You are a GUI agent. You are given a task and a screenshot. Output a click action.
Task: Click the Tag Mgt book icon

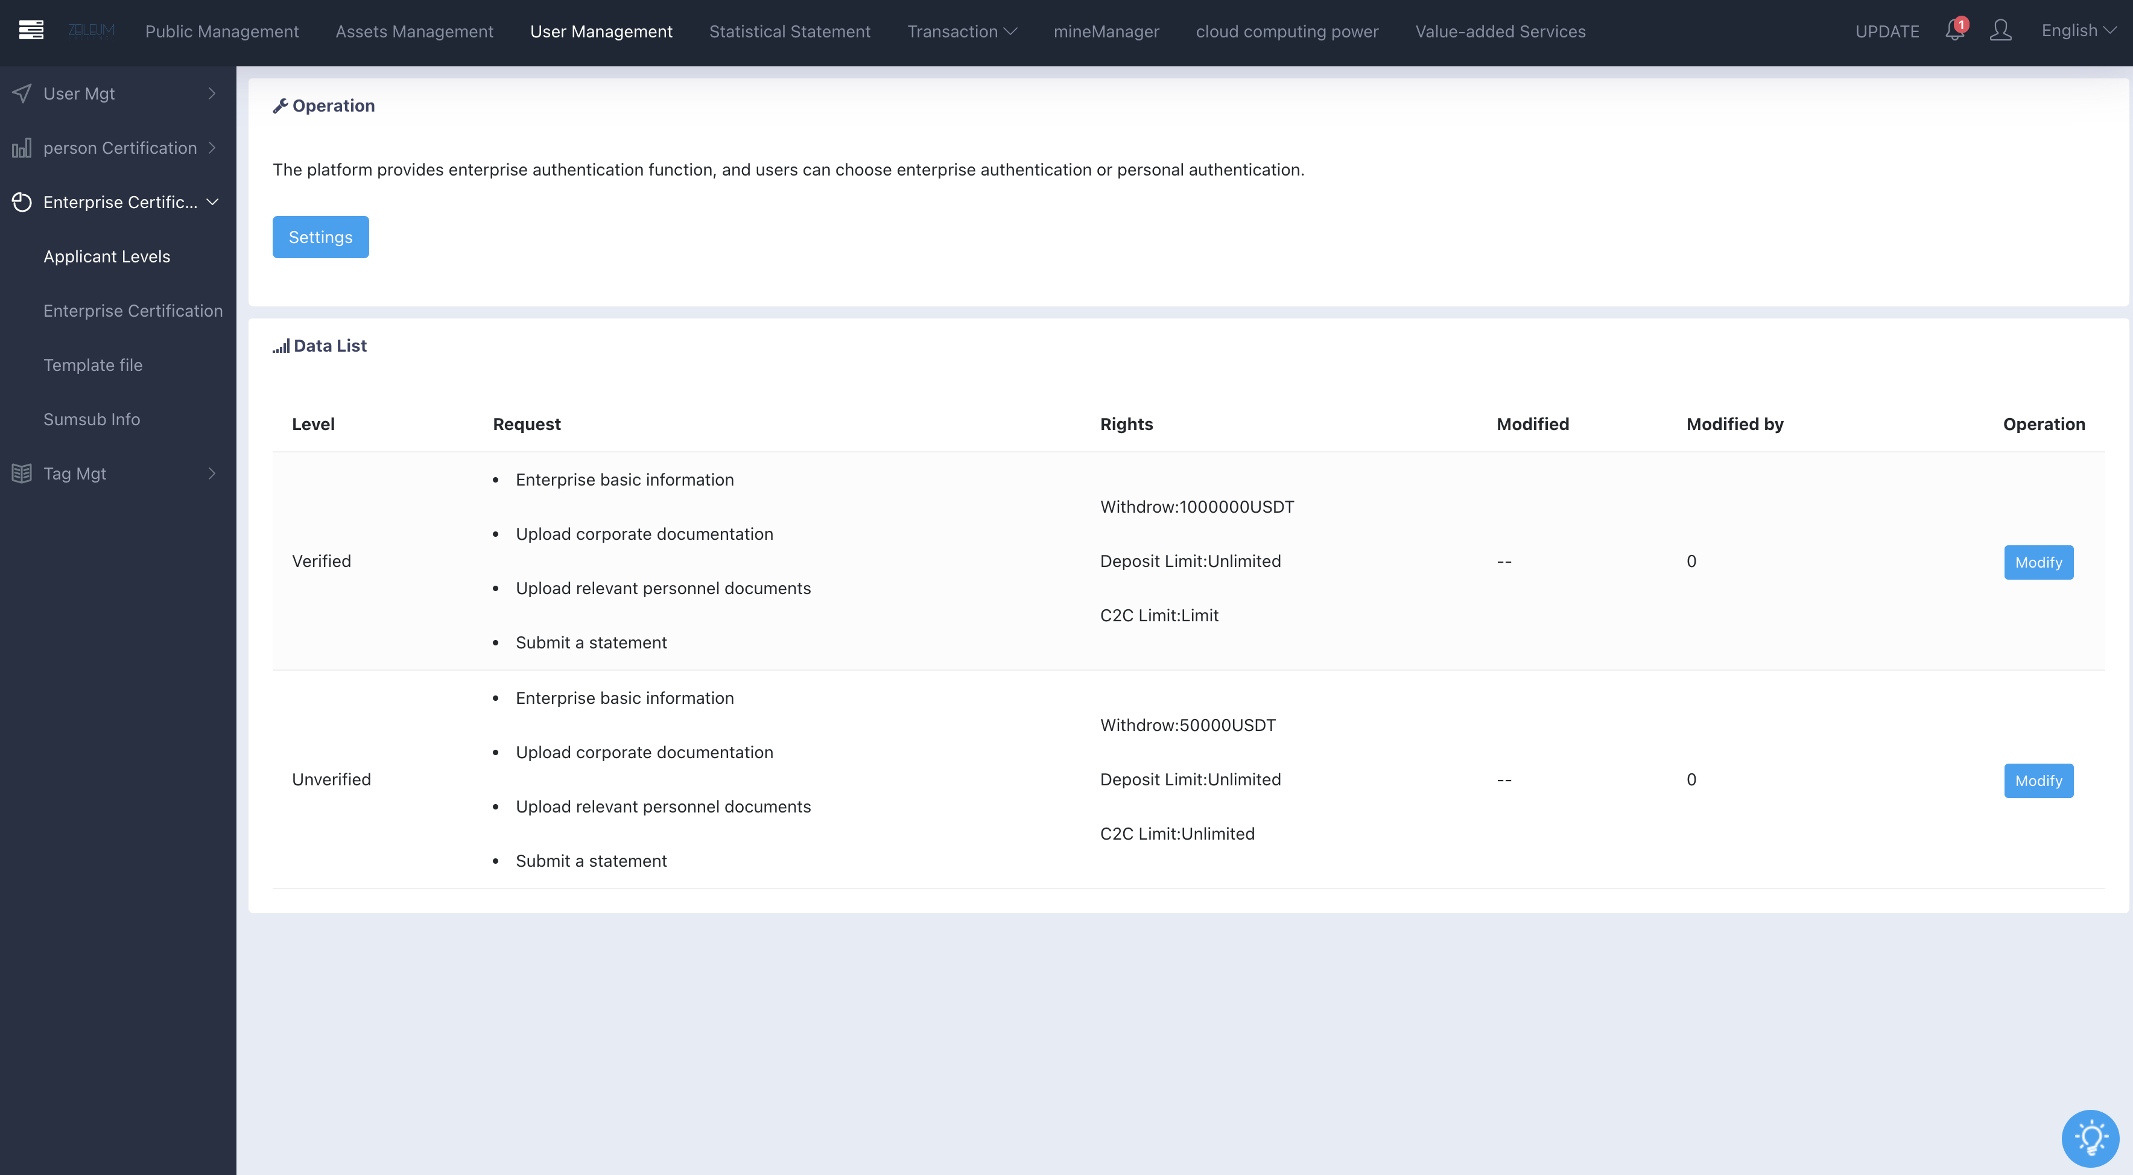click(x=22, y=473)
